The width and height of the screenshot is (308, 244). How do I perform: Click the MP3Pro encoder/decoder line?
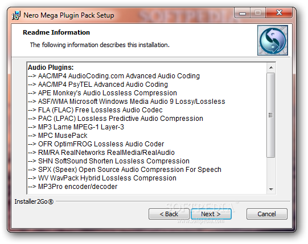tap(73, 187)
